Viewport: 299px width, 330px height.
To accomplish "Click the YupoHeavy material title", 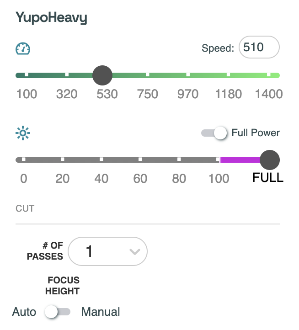I will coord(51,18).
